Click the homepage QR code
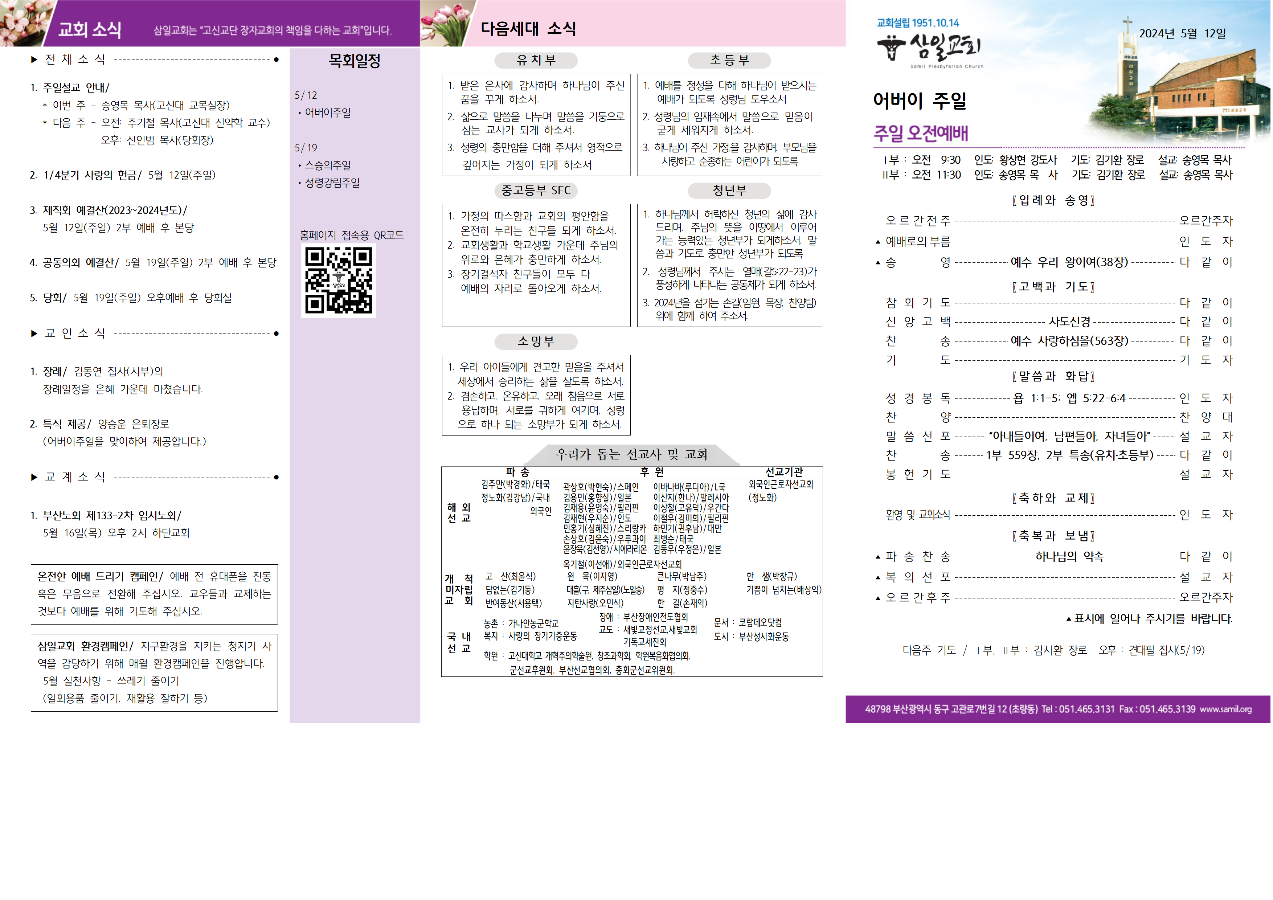 [338, 281]
